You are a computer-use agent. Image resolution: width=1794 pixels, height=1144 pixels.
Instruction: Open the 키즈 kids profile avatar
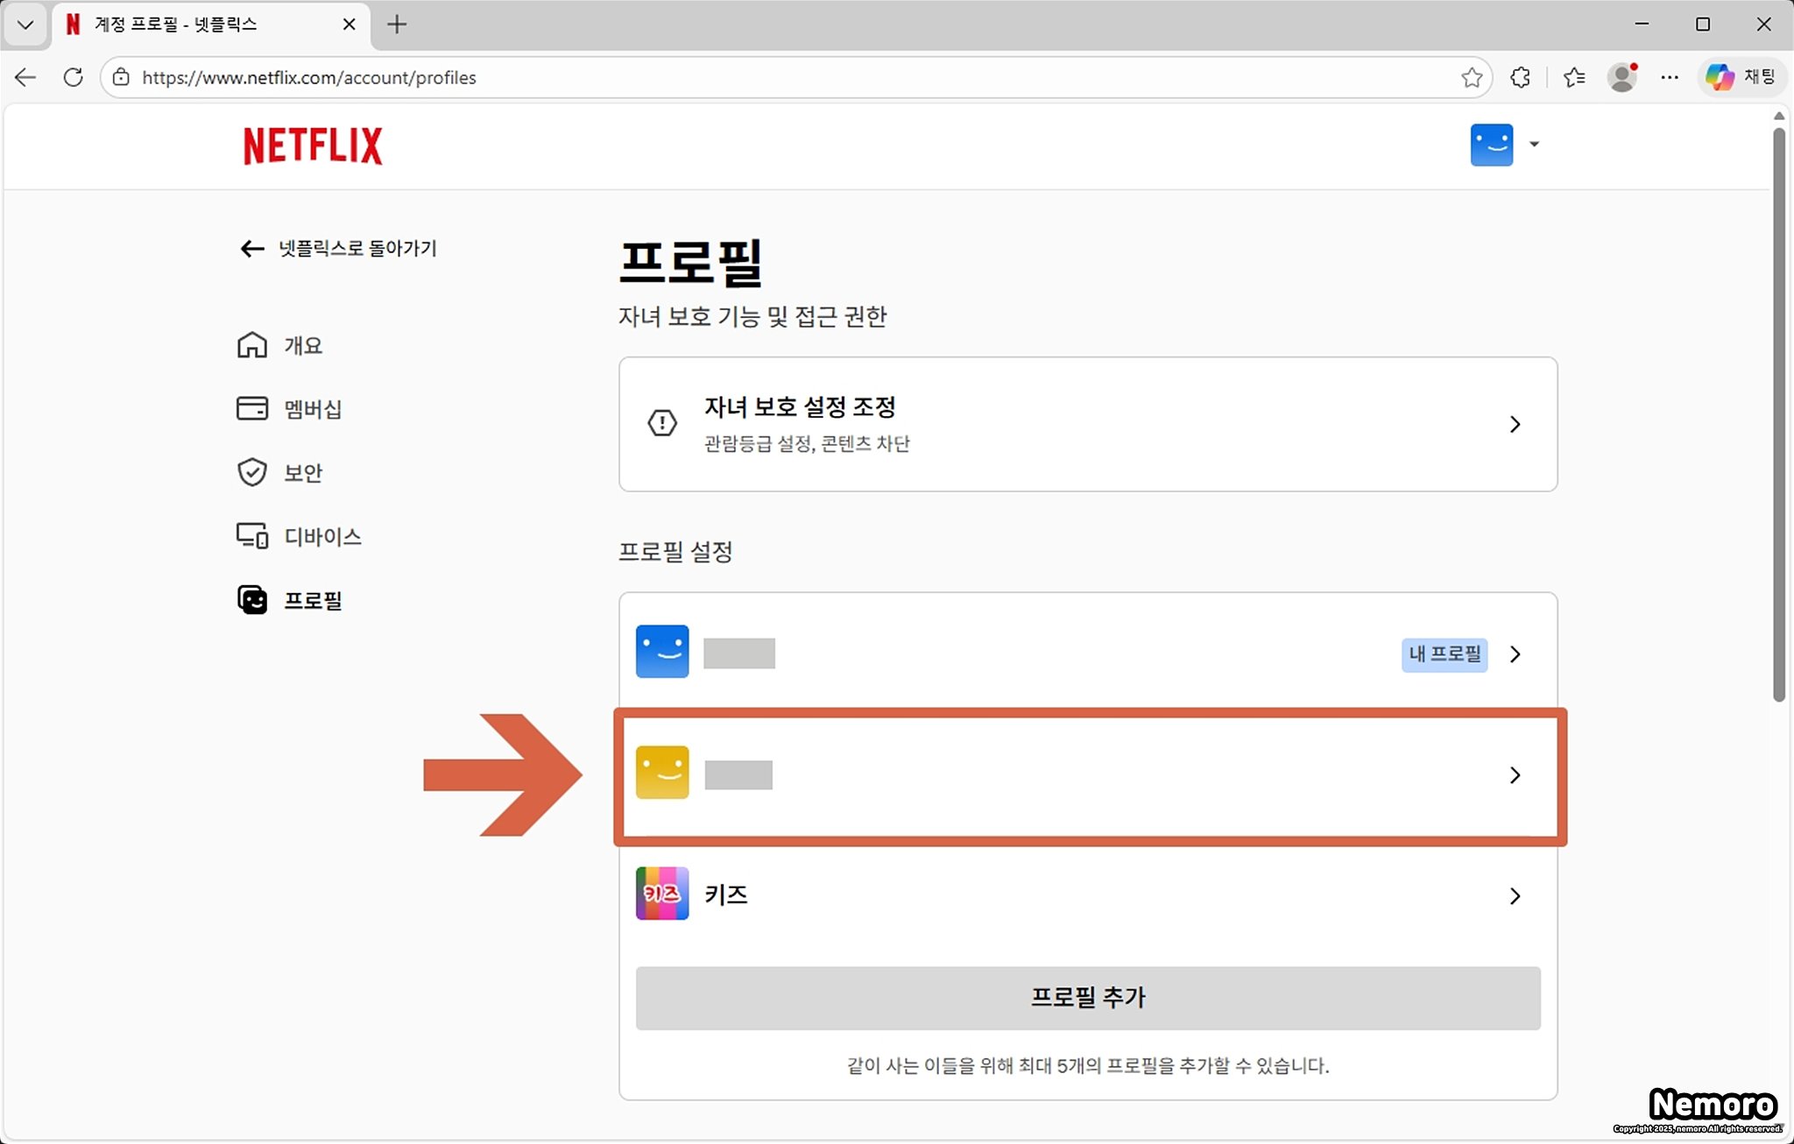662,893
